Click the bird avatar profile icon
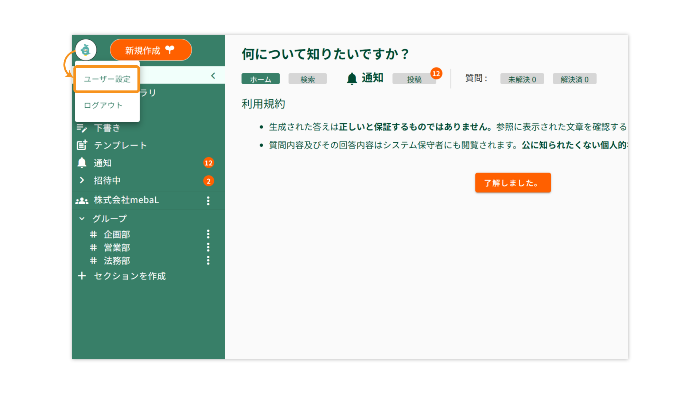Viewport: 700px width, 394px height. (x=86, y=50)
